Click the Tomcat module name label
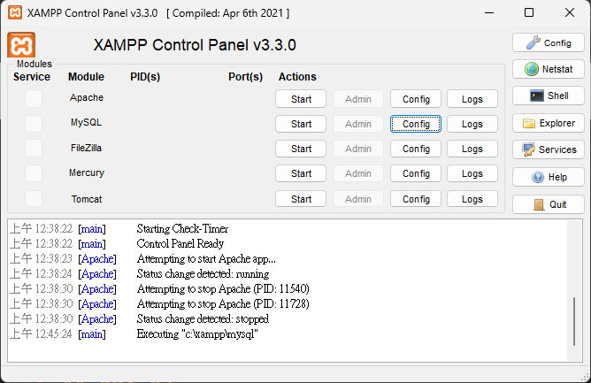Screen dimensions: 591x383 87,199
